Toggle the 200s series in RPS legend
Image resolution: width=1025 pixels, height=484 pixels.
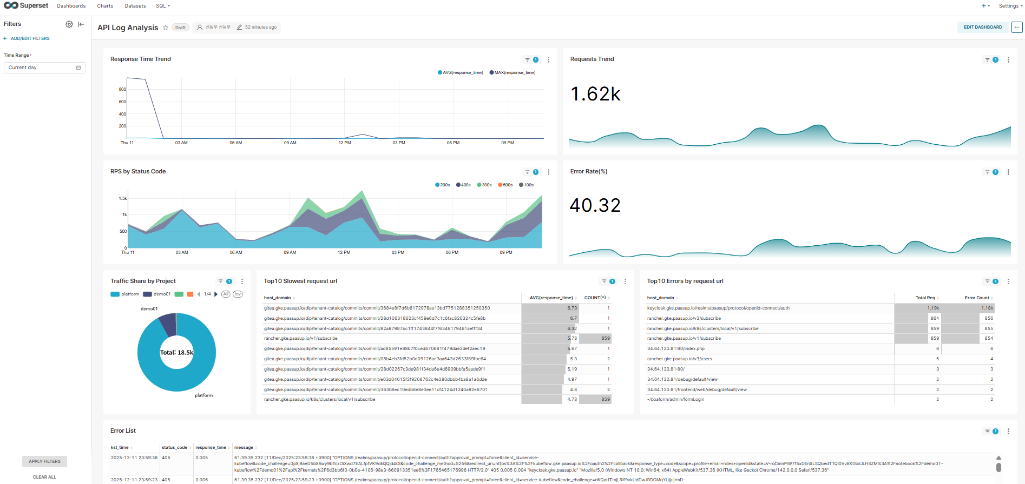[442, 185]
